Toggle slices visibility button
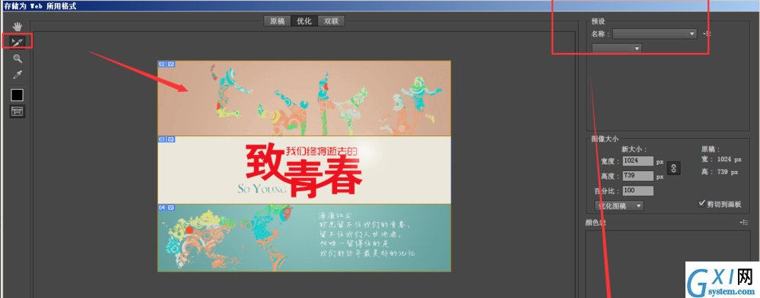Screen dimensions: 760x298 coord(17,112)
